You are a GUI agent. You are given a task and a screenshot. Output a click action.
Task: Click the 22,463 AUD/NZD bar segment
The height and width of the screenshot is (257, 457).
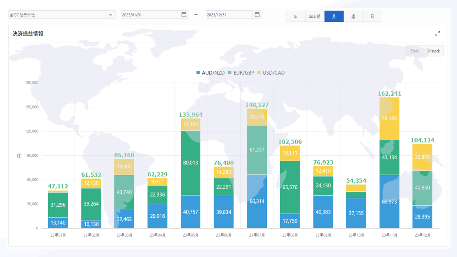(x=124, y=219)
